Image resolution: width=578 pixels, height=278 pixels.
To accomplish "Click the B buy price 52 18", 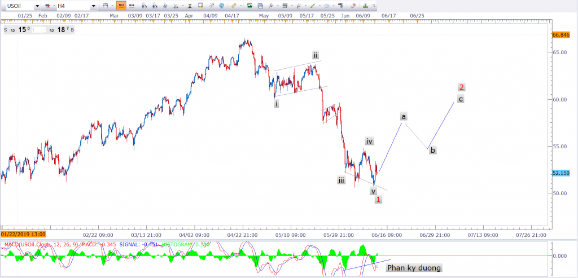I will (61, 29).
